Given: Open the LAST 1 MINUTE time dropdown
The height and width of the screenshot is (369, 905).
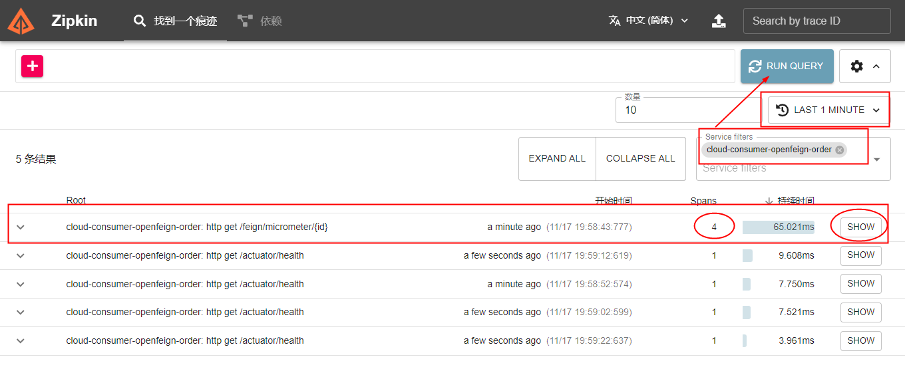Looking at the screenshot, I should tap(828, 110).
